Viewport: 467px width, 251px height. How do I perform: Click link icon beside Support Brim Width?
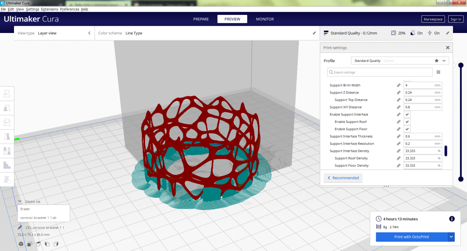tap(399, 85)
